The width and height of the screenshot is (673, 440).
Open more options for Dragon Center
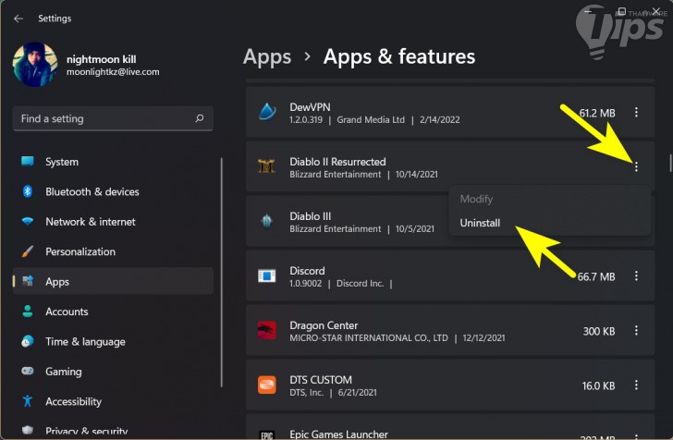(x=636, y=331)
